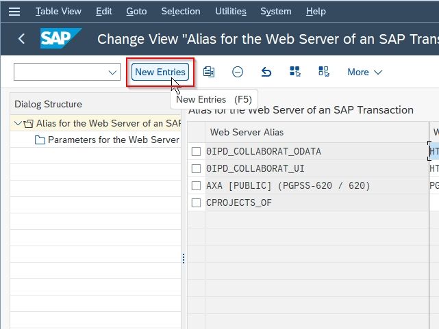Select the 0IPD_COLLABORAT_ODATA alias cell
439x329 pixels.
coord(316,151)
